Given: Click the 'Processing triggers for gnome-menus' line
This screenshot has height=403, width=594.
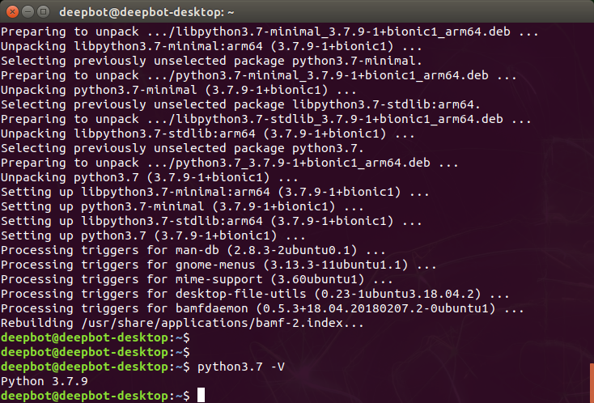Looking at the screenshot, I should click(x=219, y=265).
